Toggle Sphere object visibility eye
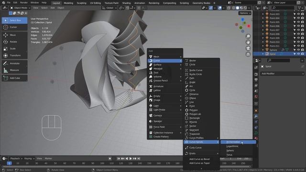This screenshot has width=306, height=172. [x=298, y=50]
